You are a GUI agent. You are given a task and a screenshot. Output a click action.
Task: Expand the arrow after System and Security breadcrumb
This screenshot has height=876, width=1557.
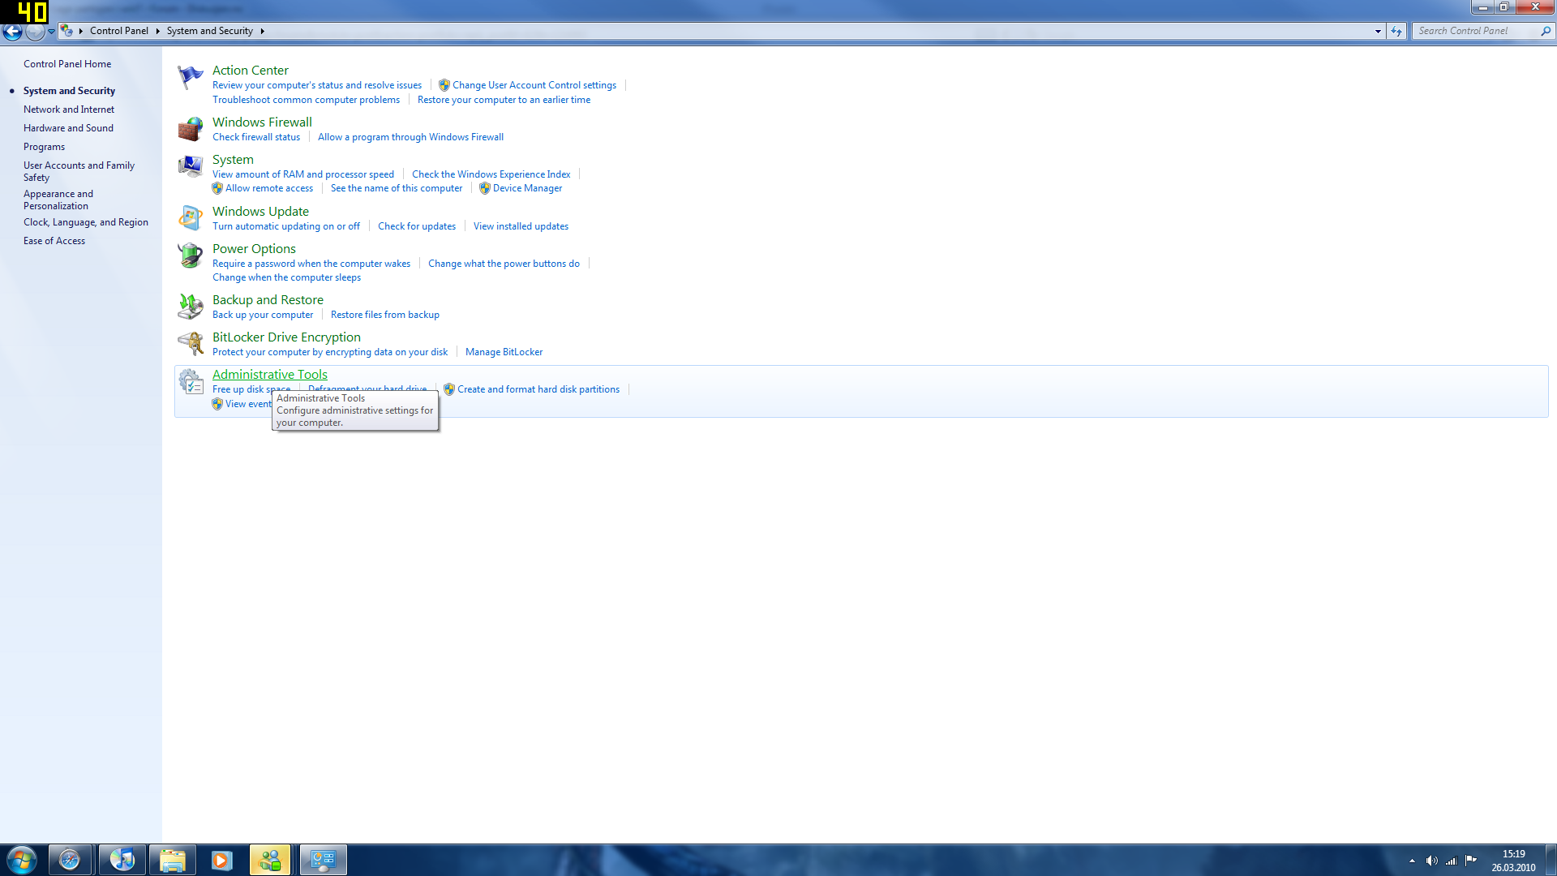tap(262, 31)
